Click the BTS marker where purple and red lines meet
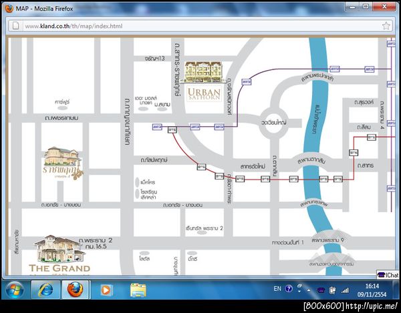 [172, 130]
